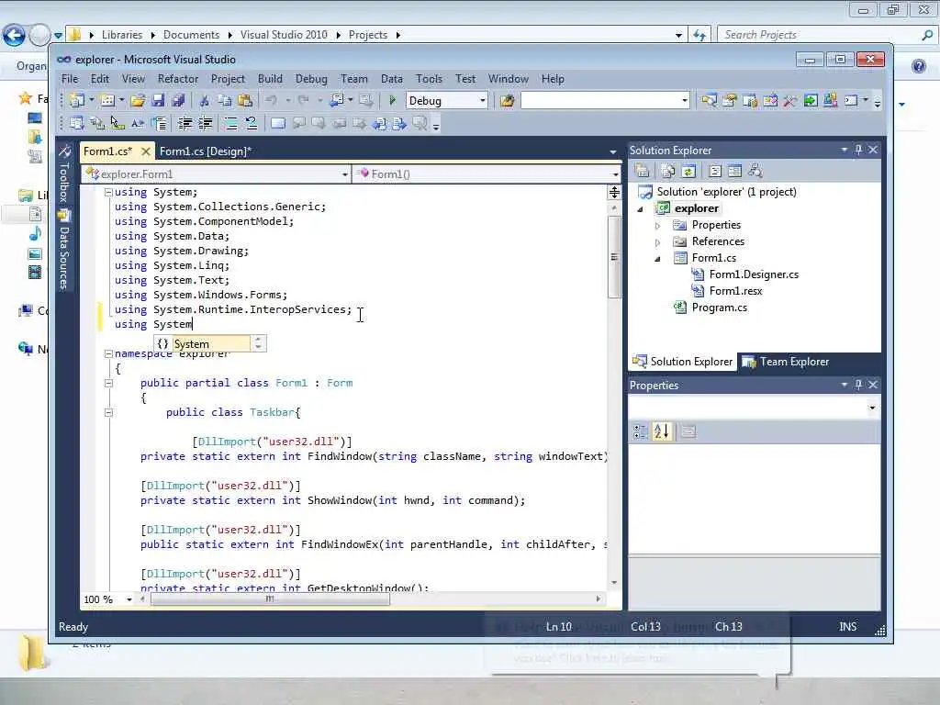Collapse the using directives block
The image size is (940, 705).
[x=108, y=193]
